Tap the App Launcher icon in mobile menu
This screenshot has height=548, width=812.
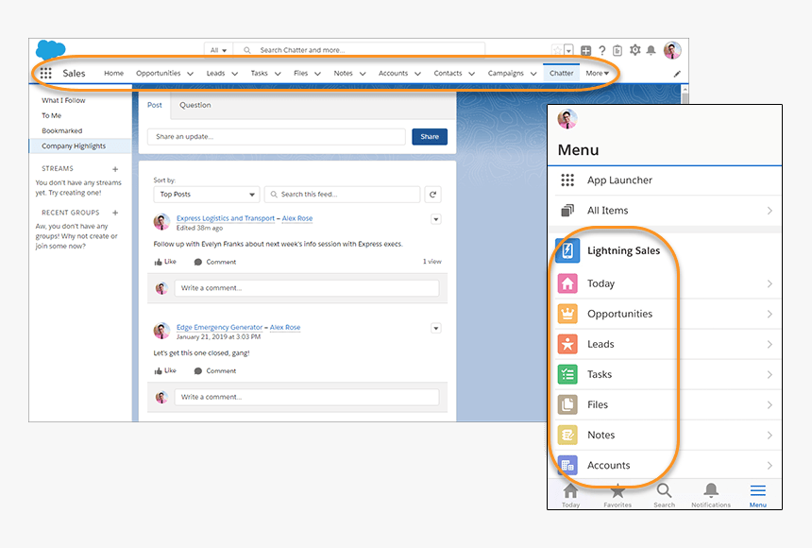pos(567,180)
